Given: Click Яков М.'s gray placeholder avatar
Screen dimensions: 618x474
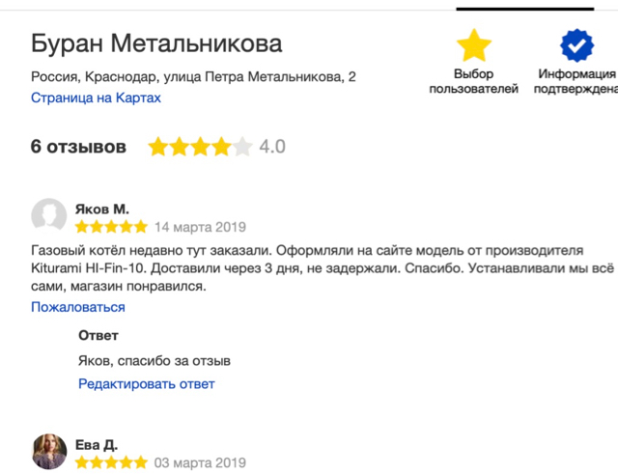Looking at the screenshot, I should coord(48,216).
